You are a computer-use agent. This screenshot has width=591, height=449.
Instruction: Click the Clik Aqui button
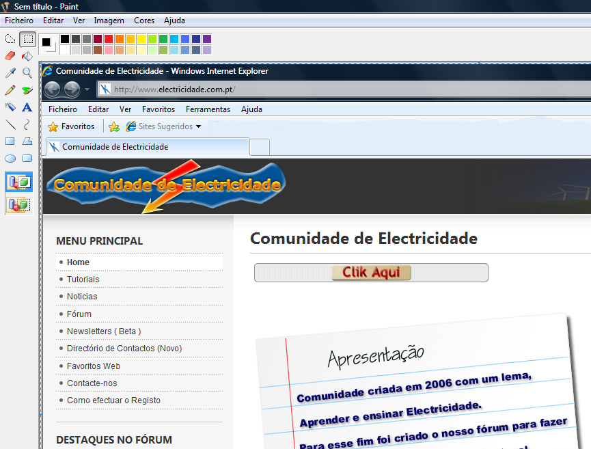pos(371,272)
